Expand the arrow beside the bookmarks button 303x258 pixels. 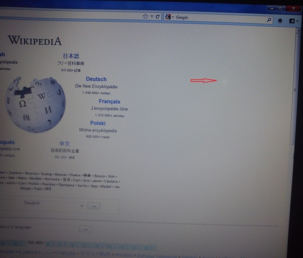[298, 21]
